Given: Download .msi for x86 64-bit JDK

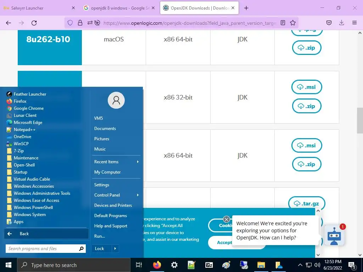Looking at the screenshot, I should click(x=307, y=146).
